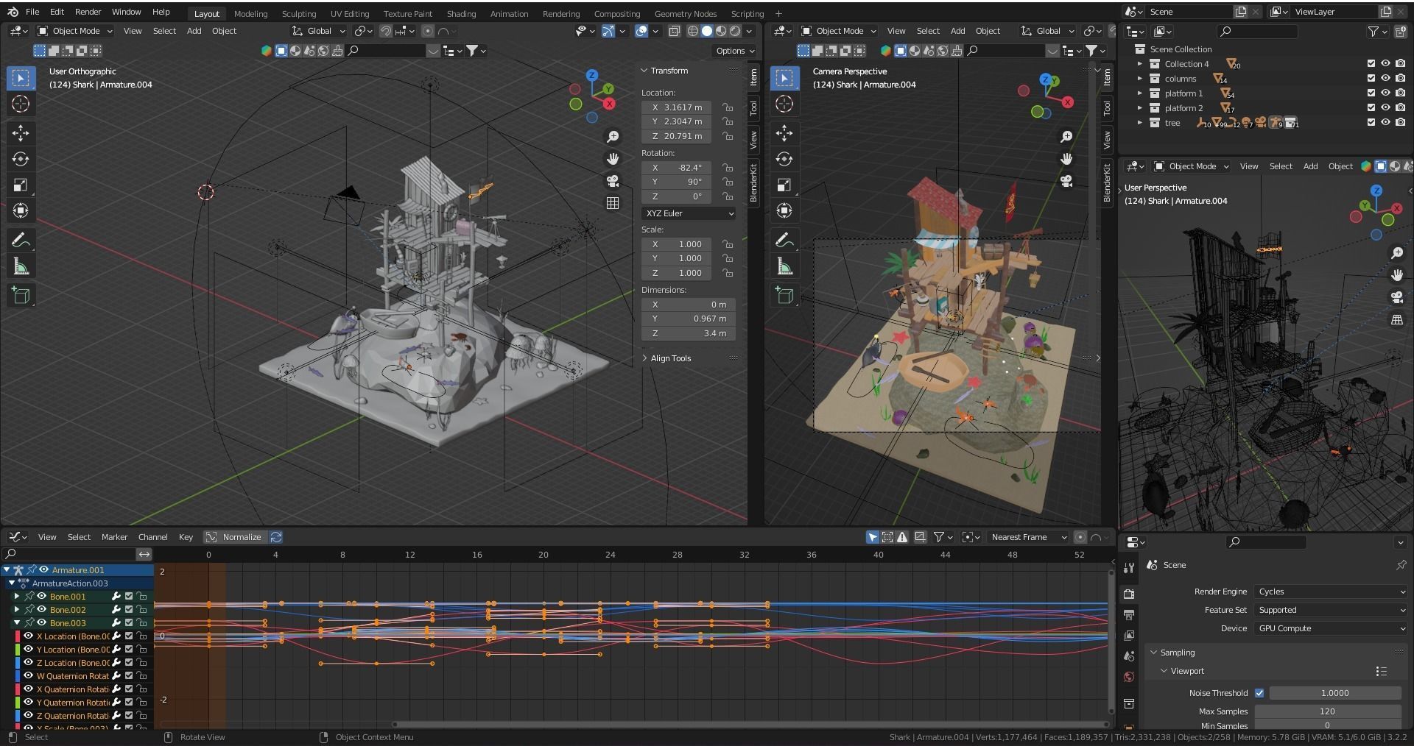1414x746 pixels.
Task: Click the Noise Threshold value slider
Action: 1334,693
